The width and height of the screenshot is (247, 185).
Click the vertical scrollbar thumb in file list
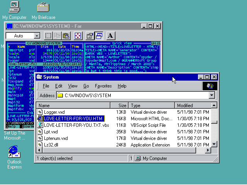(x=214, y=122)
